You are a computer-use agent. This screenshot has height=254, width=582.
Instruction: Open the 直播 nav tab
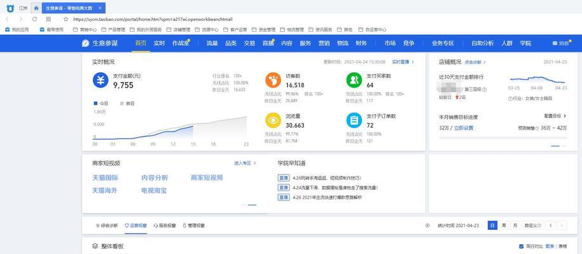point(268,43)
